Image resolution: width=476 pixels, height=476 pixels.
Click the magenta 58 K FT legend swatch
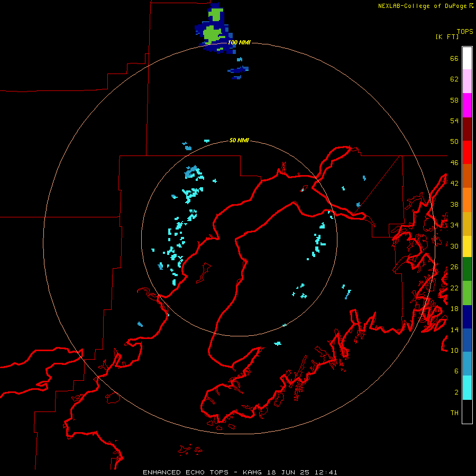pos(467,105)
